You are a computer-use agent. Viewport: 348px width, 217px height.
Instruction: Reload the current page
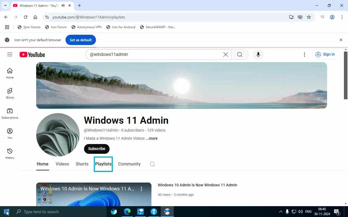tap(26, 17)
